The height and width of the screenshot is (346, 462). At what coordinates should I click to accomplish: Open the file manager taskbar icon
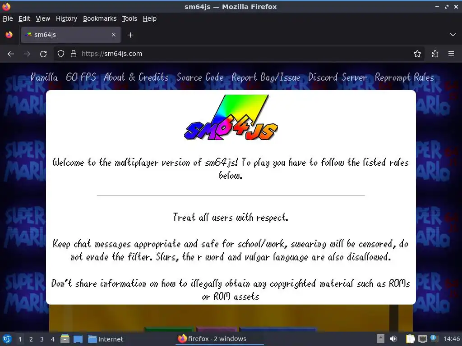tap(65, 339)
